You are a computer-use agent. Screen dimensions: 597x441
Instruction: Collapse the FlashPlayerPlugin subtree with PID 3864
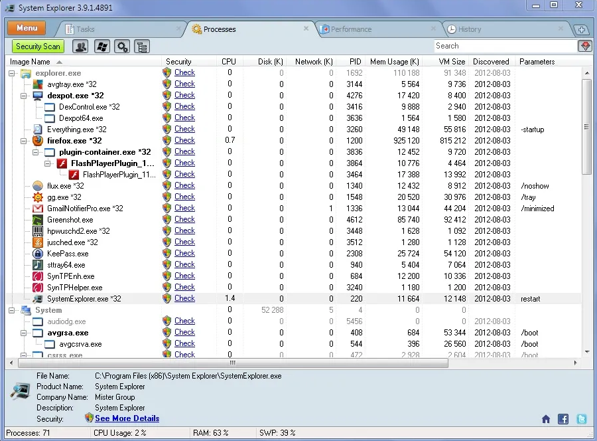point(47,163)
